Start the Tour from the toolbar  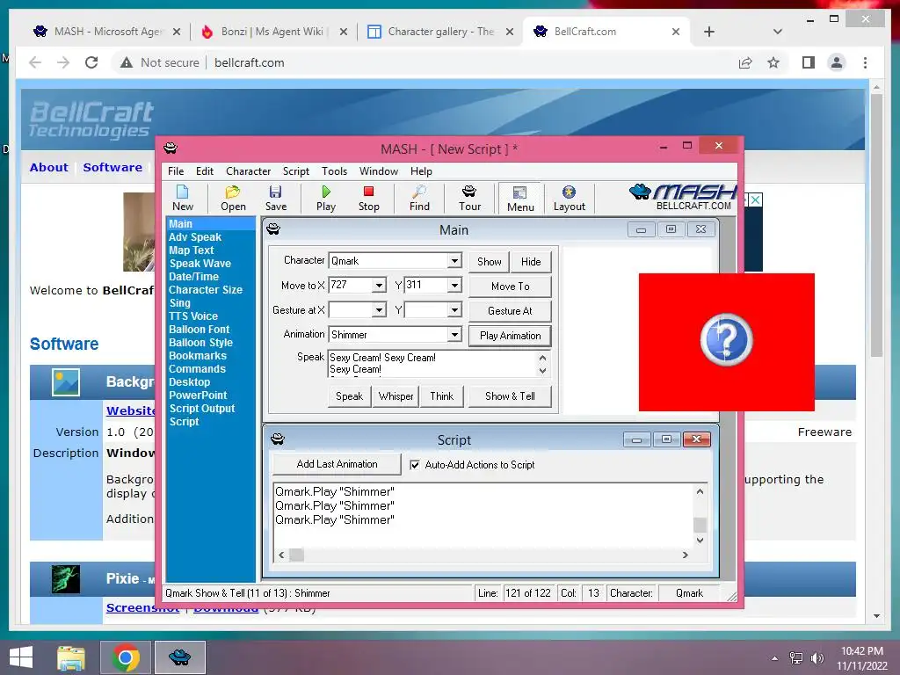point(469,198)
